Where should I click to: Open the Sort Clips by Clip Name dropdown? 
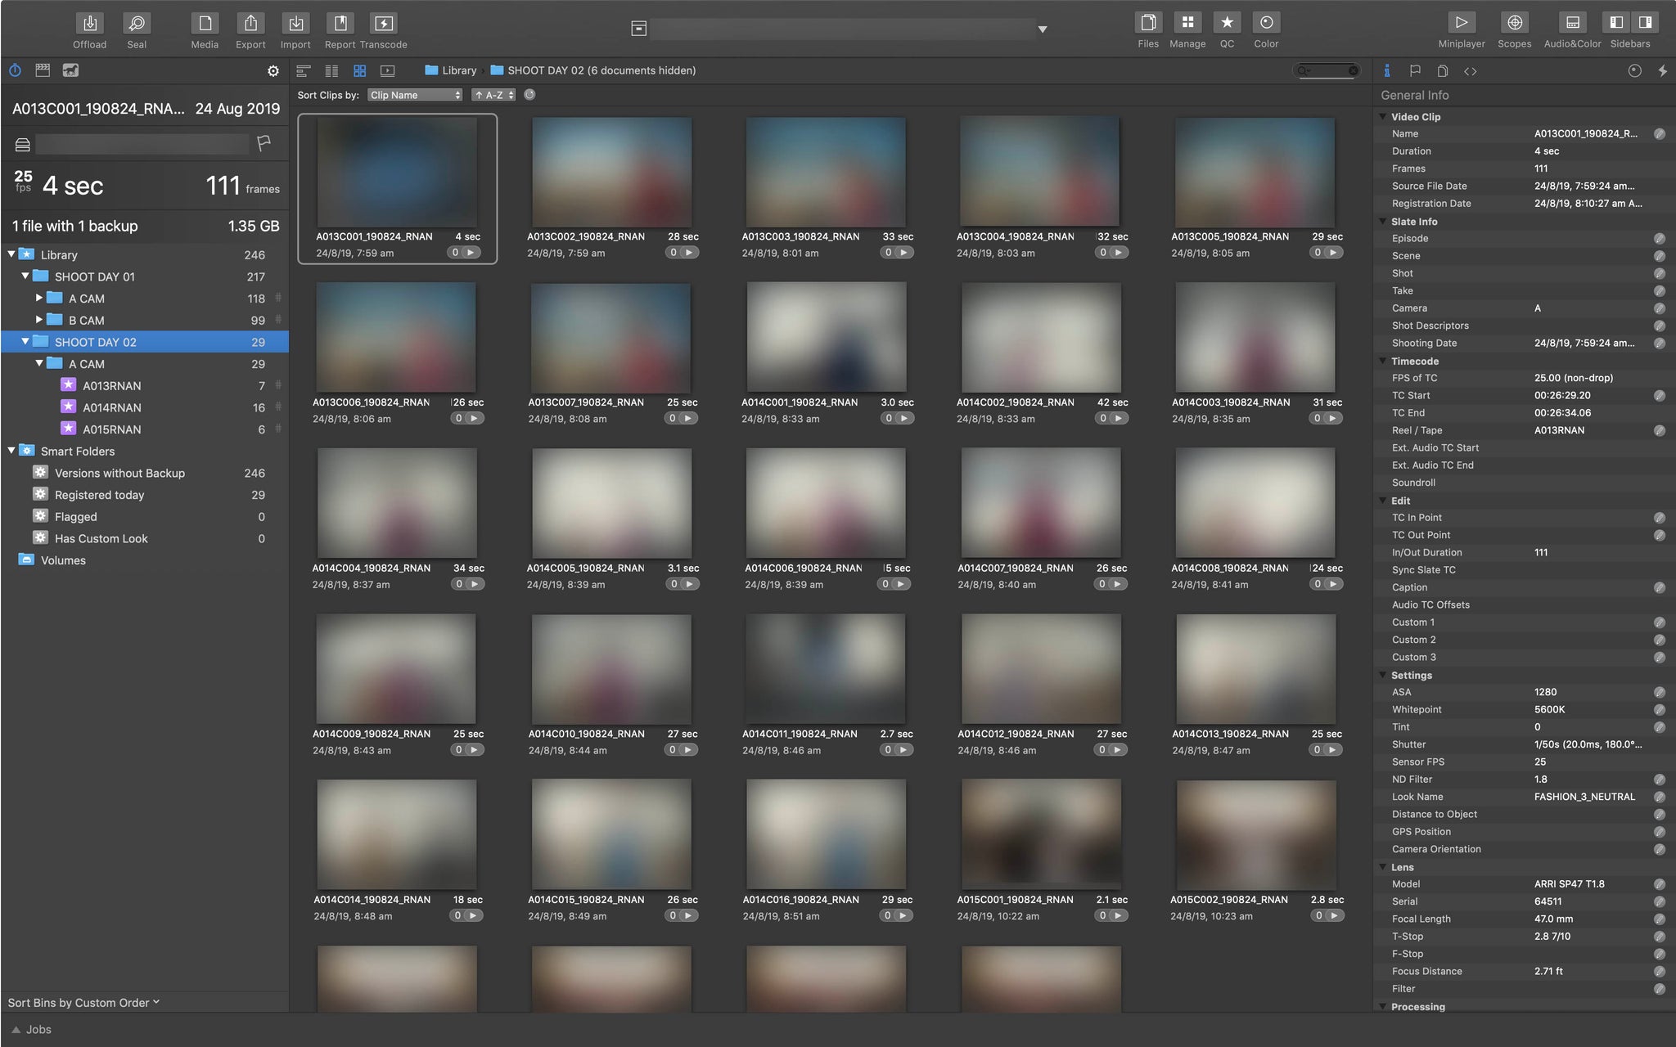point(415,95)
